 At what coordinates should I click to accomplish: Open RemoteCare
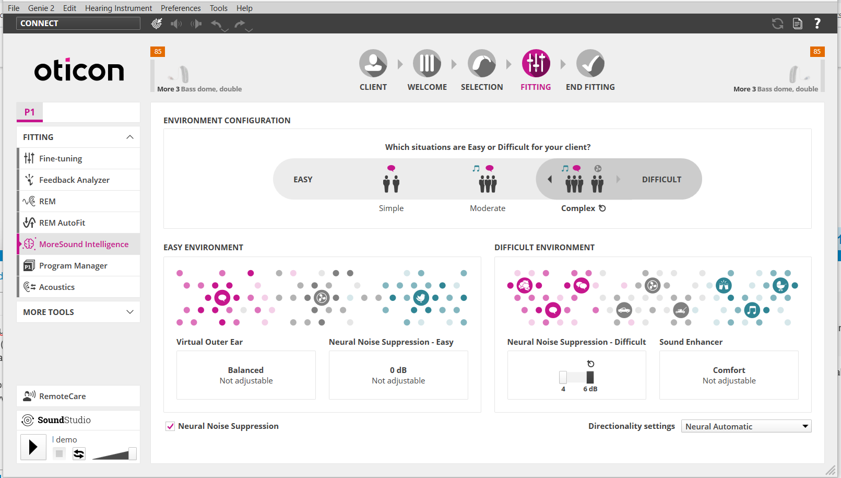(78, 396)
